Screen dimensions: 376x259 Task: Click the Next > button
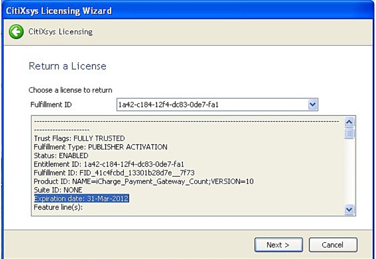coord(278,245)
